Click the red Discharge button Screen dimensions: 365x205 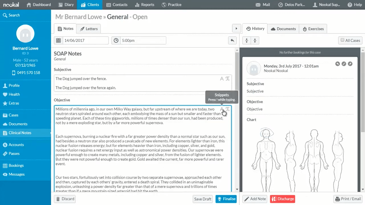click(x=282, y=199)
